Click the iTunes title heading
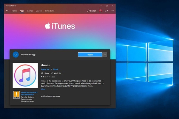Viewport: 179px width, 119px height. tap(45, 65)
